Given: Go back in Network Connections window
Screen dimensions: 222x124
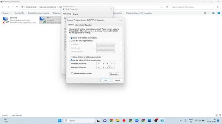Looking at the screenshot, I should coord(3,7).
